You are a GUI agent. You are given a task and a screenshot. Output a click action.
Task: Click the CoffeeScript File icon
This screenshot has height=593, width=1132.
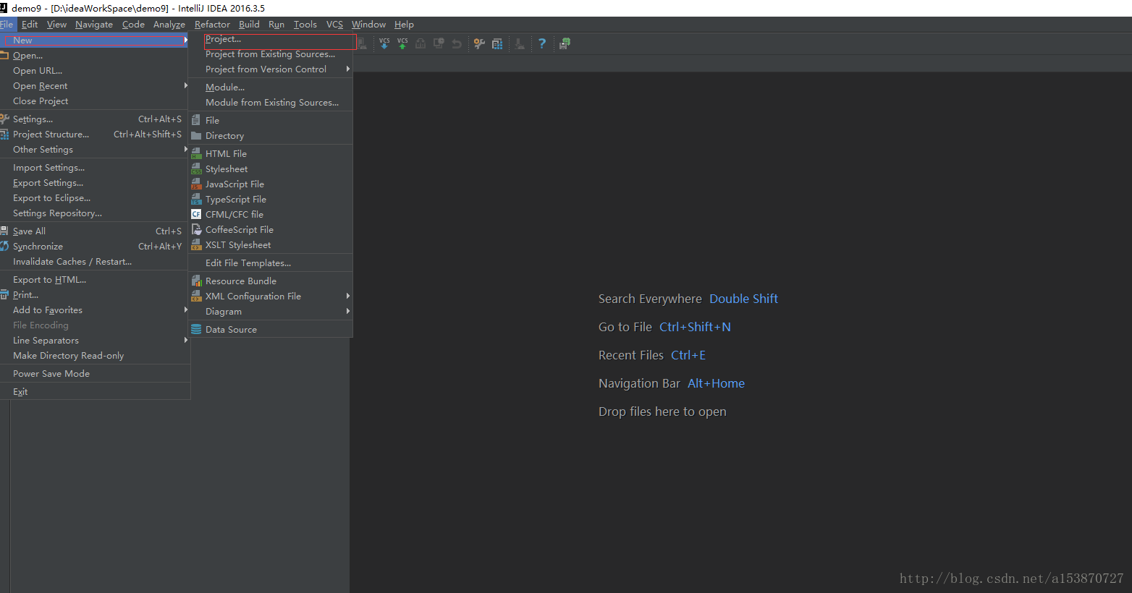click(196, 229)
